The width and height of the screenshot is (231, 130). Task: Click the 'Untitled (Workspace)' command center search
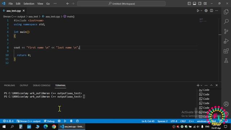click(x=121, y=4)
